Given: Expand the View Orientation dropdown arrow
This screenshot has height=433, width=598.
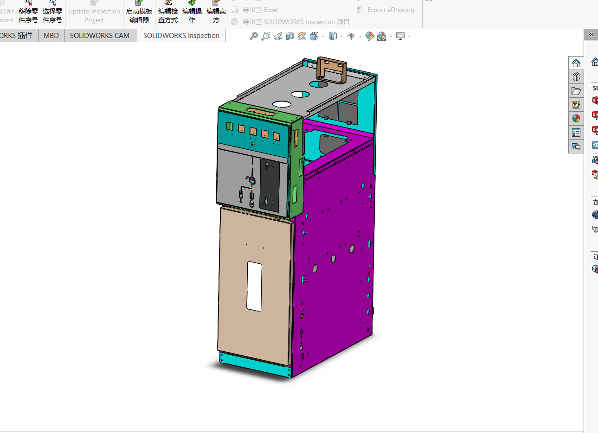Looking at the screenshot, I should pos(323,36).
